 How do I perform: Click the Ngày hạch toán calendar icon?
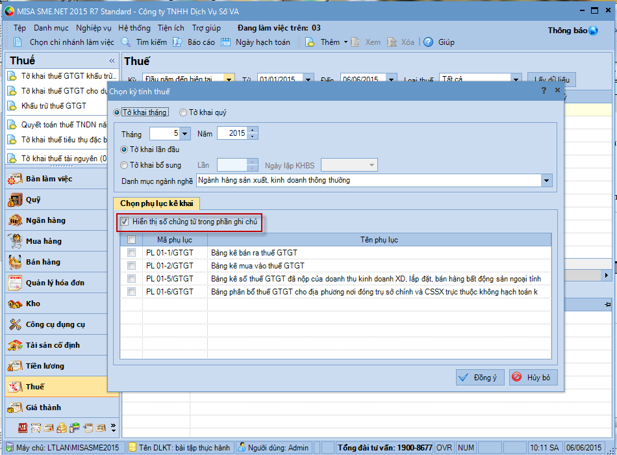click(x=225, y=42)
